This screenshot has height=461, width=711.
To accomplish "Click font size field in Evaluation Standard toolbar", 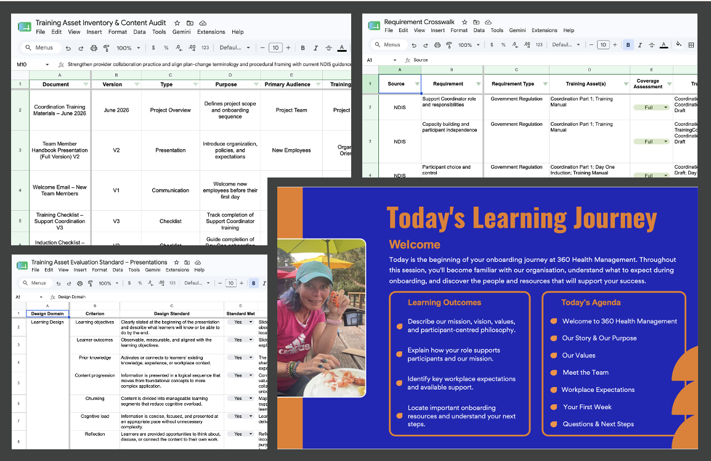I will 231,283.
